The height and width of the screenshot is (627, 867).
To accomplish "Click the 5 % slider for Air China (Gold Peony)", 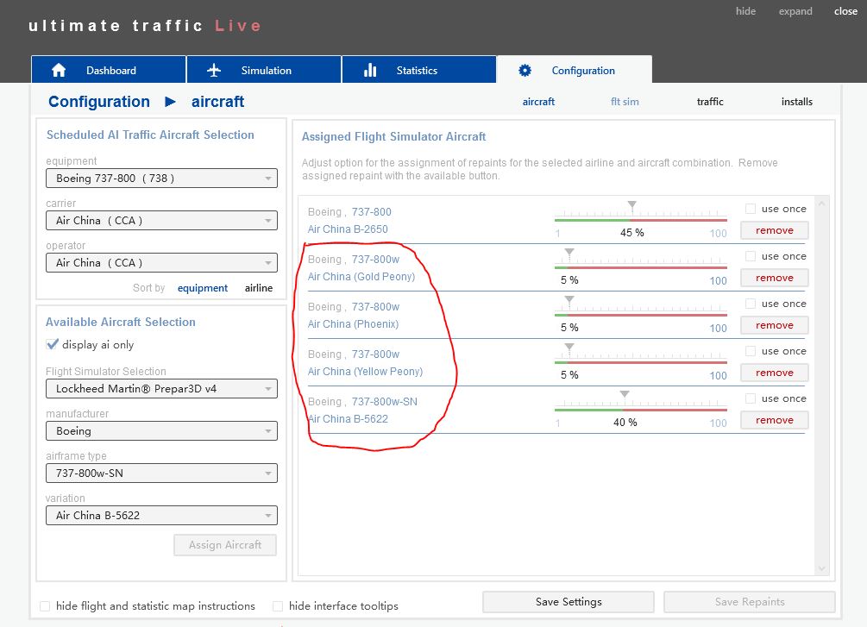I will [x=569, y=254].
